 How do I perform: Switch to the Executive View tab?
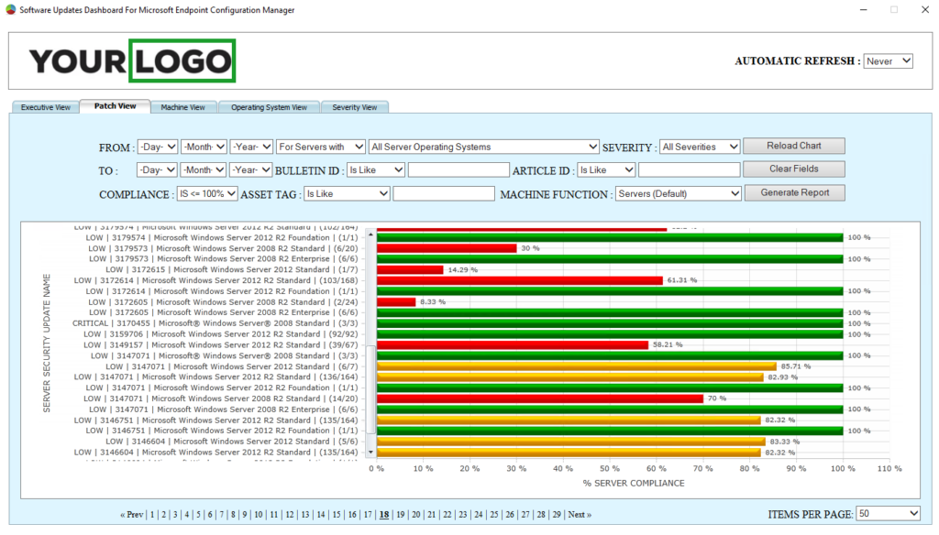pyautogui.click(x=45, y=107)
